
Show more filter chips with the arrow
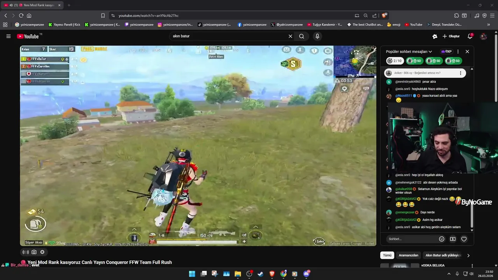tap(468, 255)
